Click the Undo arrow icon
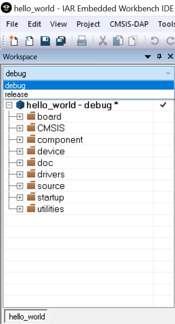Viewport: 175px width, 324px height. (x=155, y=41)
